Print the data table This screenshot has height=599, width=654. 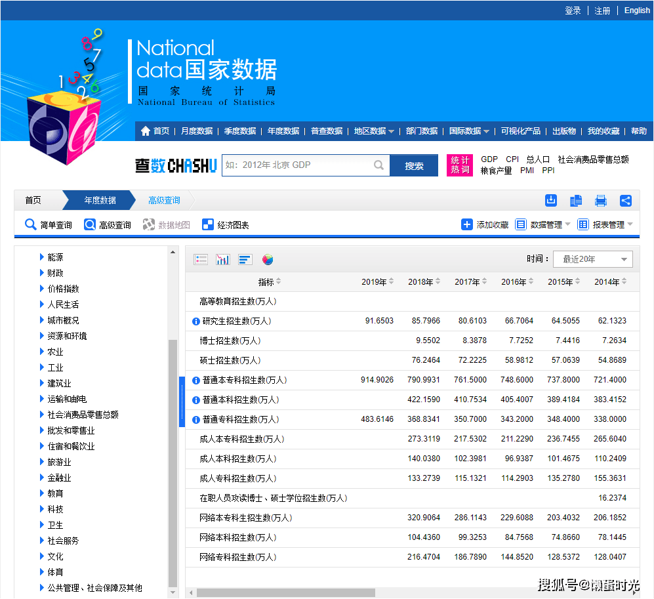coord(601,201)
